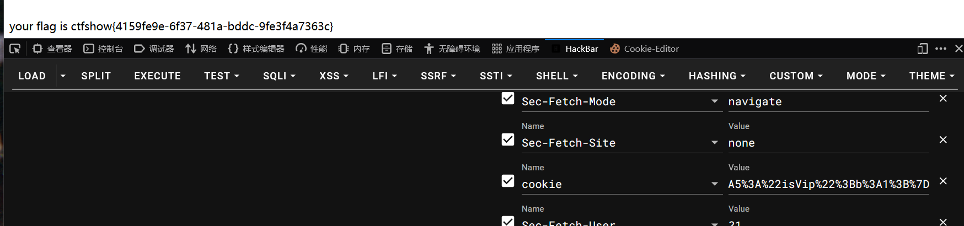The image size is (964, 226).
Task: Remove the Sec-Fetch-Site header row
Action: (943, 139)
